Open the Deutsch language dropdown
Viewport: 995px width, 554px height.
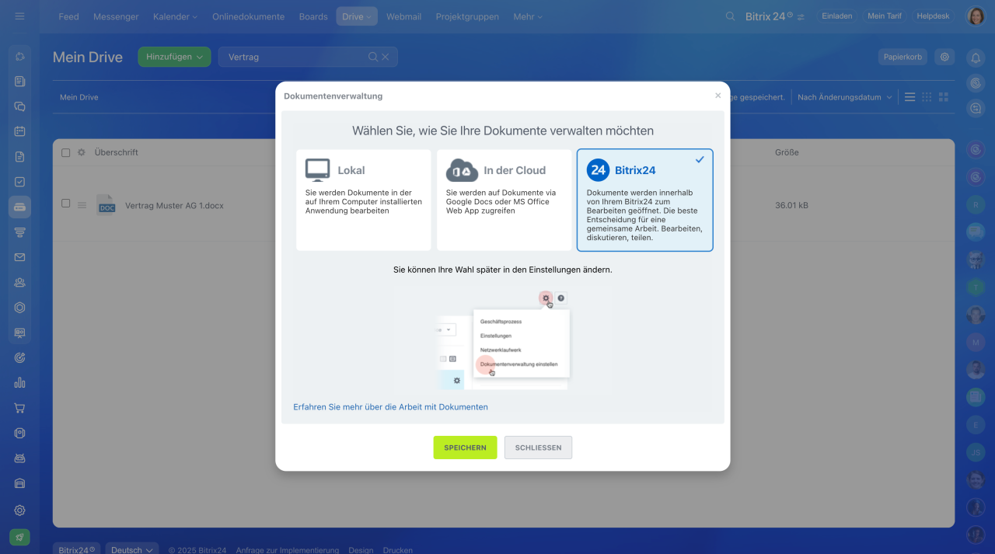point(132,550)
